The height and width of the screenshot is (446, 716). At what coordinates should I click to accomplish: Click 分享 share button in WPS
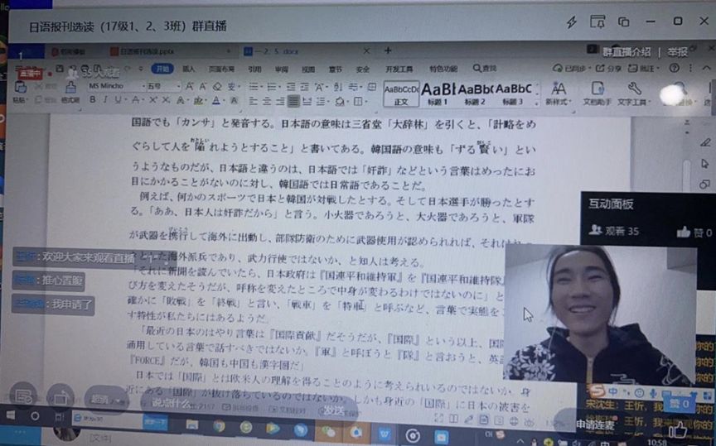click(x=609, y=69)
